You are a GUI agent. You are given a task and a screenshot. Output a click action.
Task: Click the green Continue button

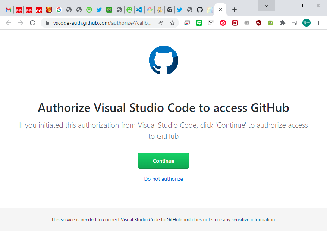(163, 161)
